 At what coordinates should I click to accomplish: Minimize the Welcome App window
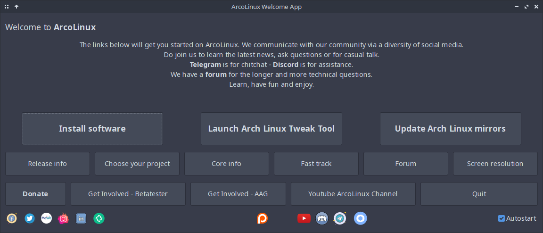pyautogui.click(x=516, y=7)
